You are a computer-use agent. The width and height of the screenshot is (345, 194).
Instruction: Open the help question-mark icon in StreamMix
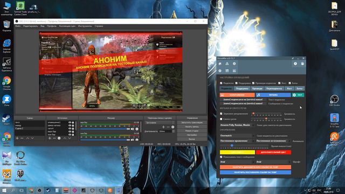tap(295, 64)
